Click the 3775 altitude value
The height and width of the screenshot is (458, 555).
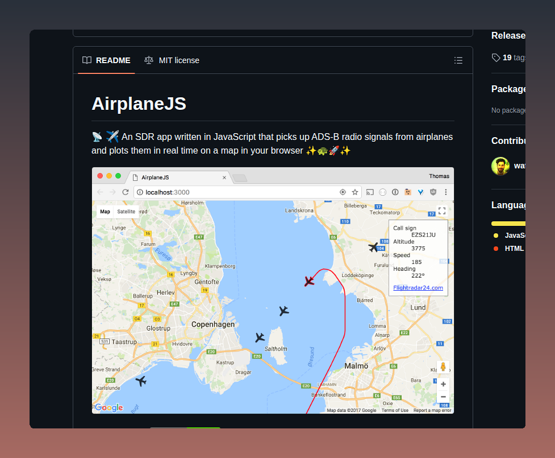coord(418,249)
